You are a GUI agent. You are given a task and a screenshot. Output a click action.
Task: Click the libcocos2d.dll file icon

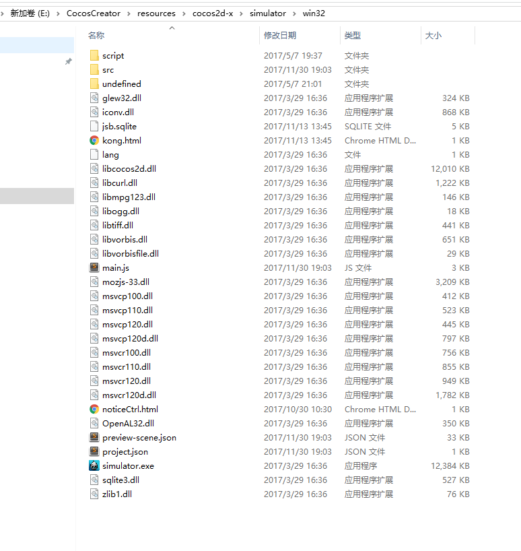pos(94,168)
